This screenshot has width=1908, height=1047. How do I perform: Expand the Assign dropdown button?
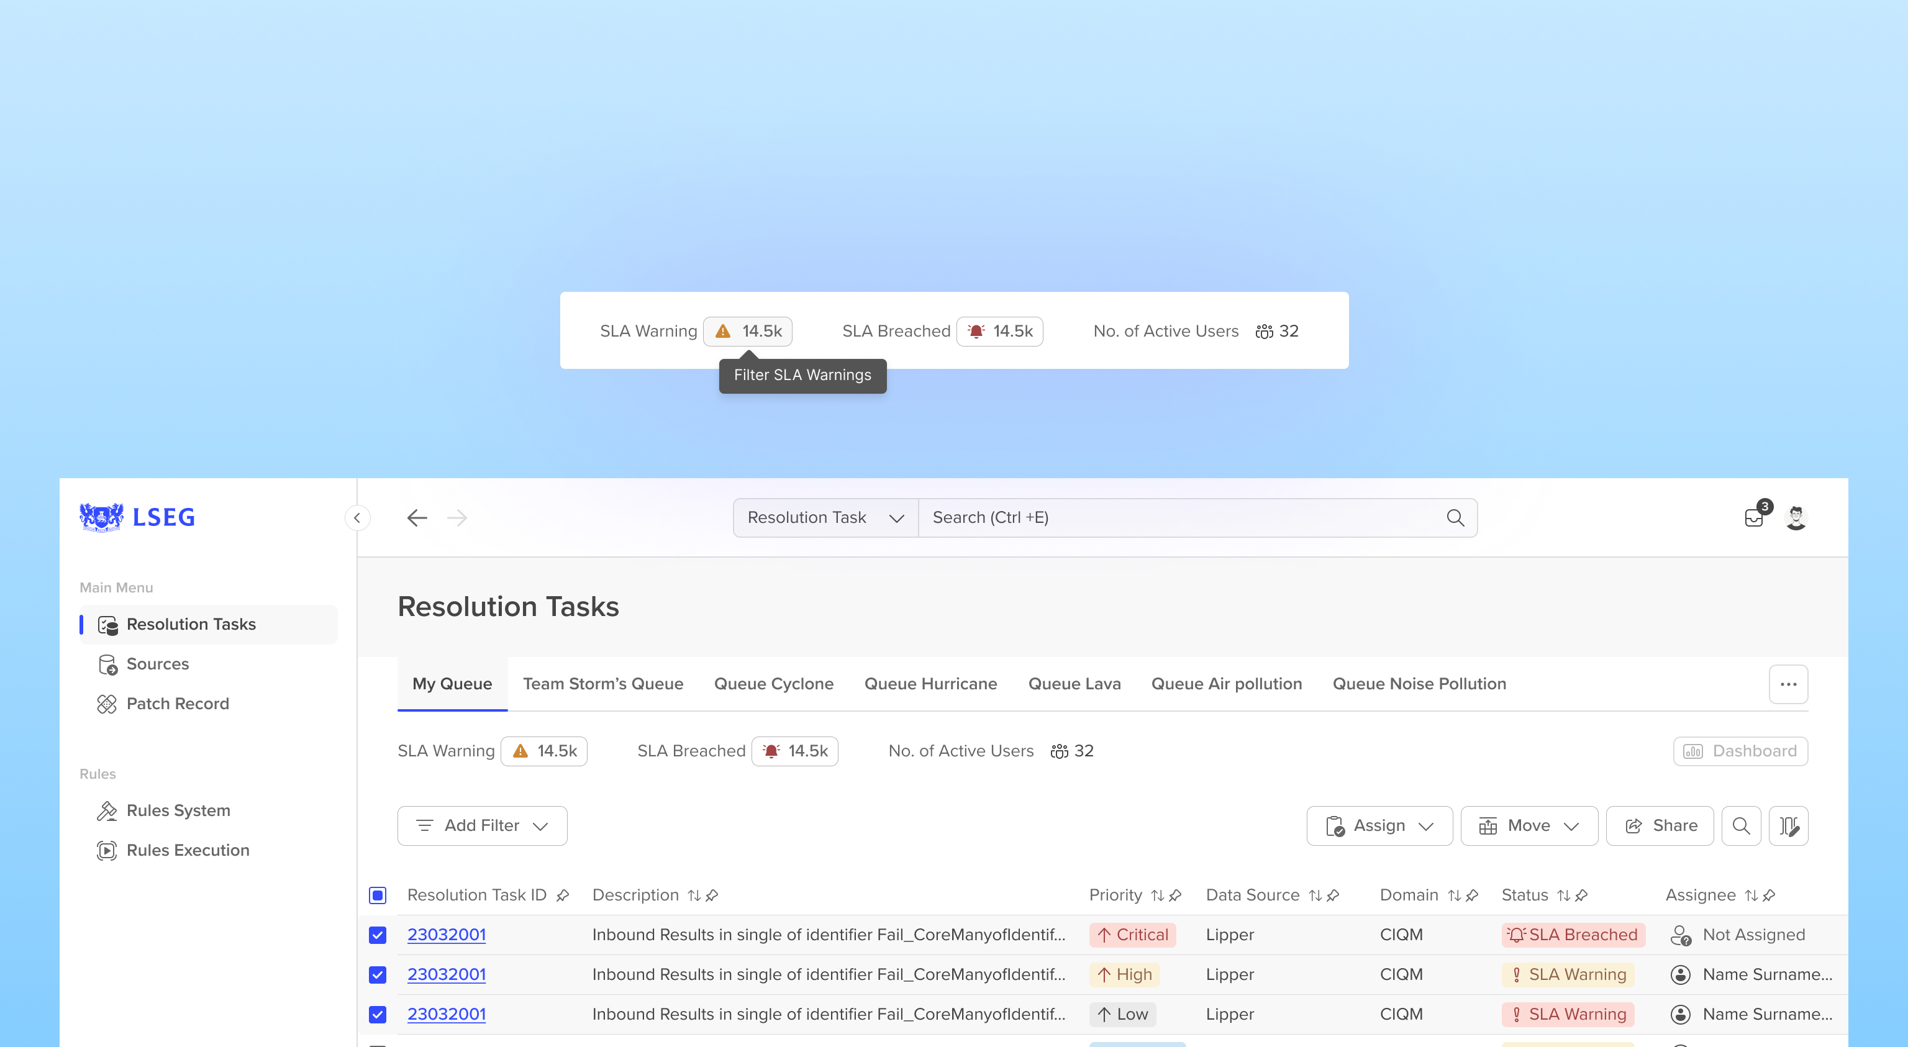coord(1379,825)
